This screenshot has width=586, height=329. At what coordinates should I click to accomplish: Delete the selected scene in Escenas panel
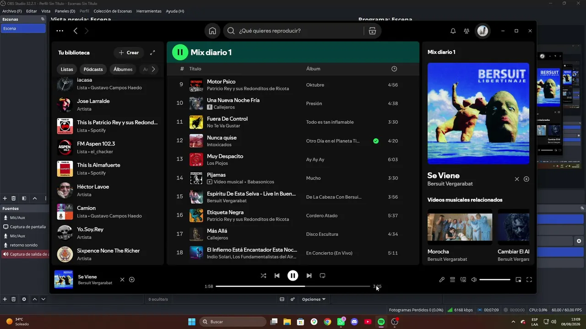pos(14,198)
